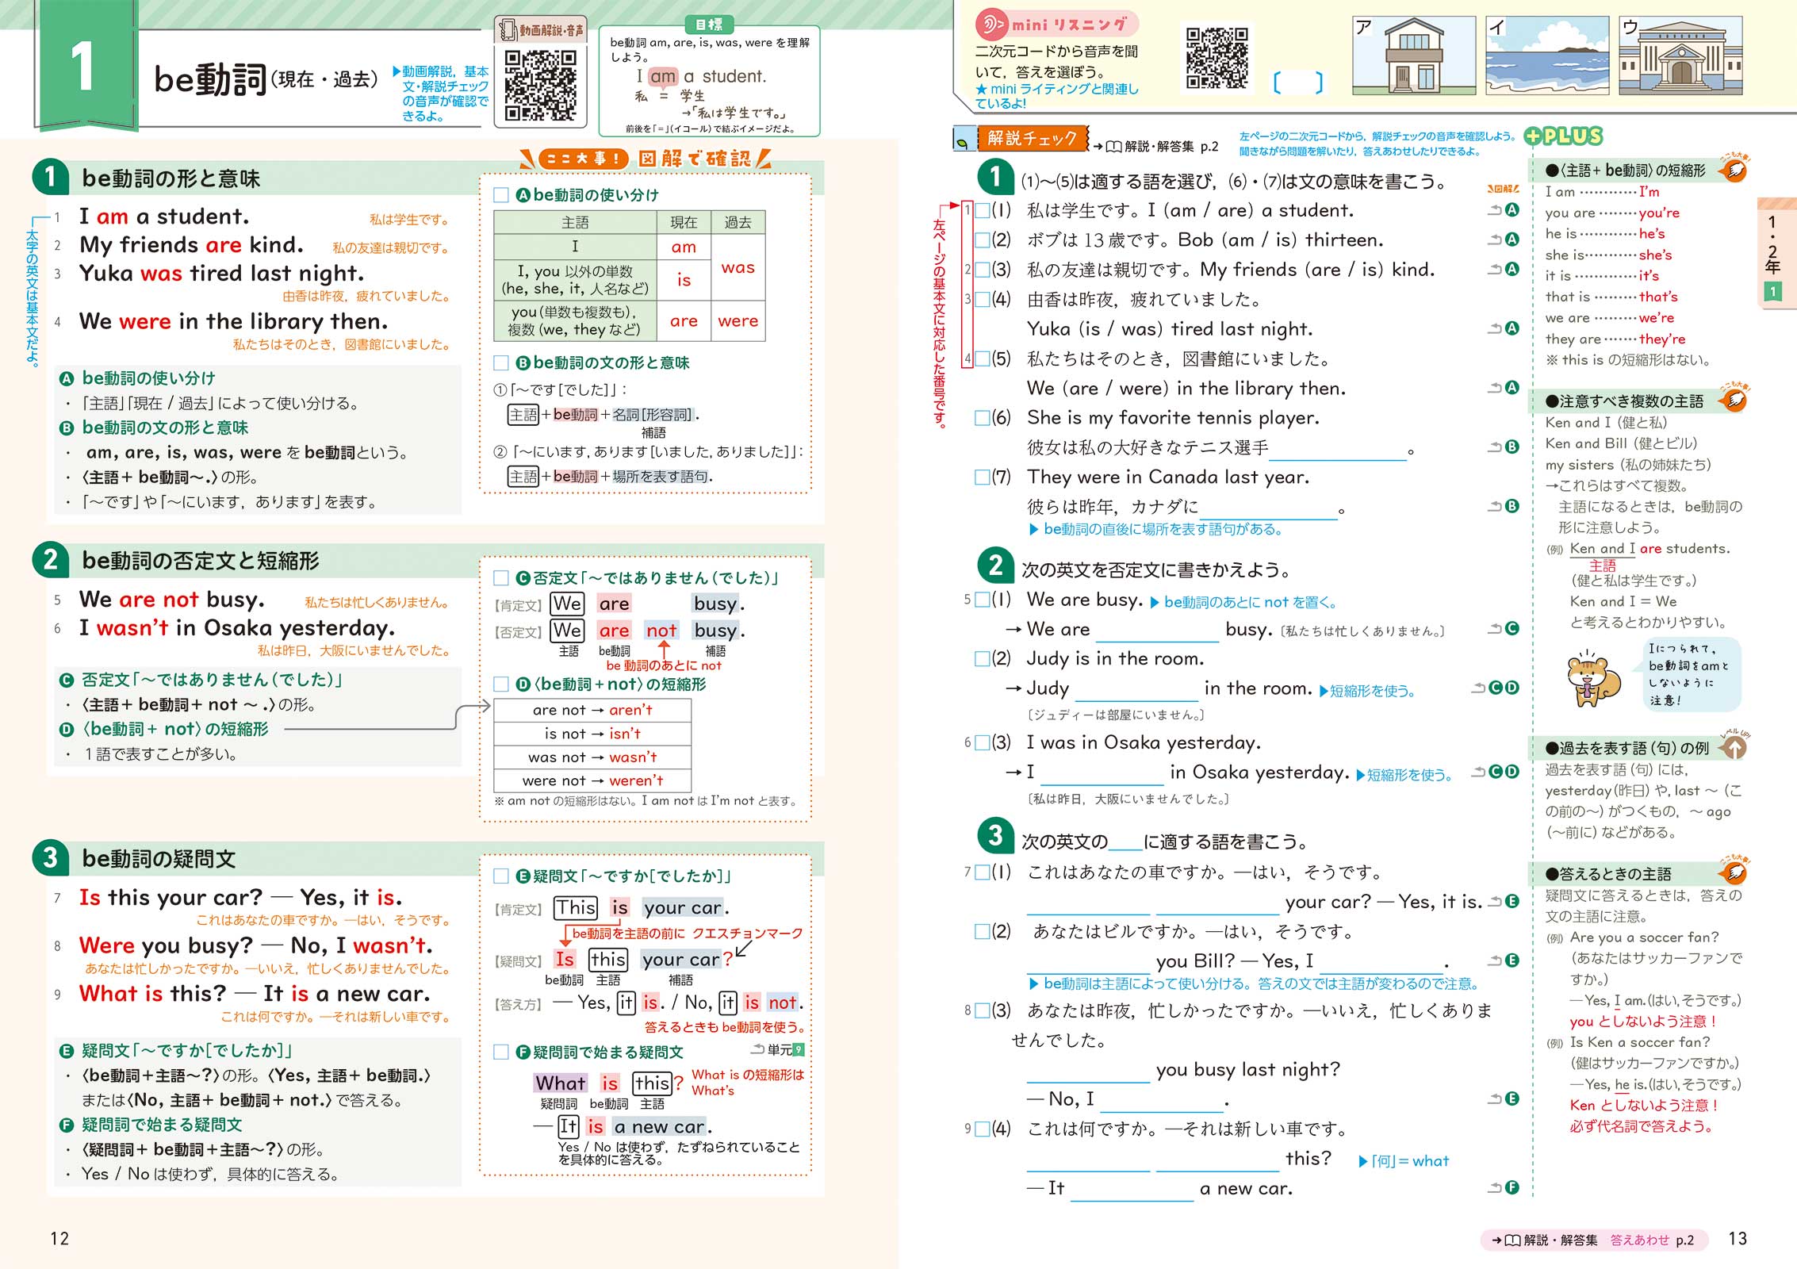The width and height of the screenshot is (1797, 1269).
Task: Tick the checkbox for question (2) ボブは13歳です
Action: pyautogui.click(x=982, y=240)
